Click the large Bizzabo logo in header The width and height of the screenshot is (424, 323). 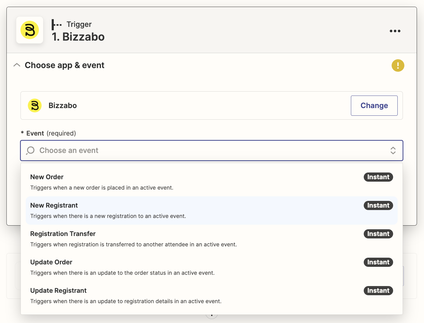pos(30,30)
